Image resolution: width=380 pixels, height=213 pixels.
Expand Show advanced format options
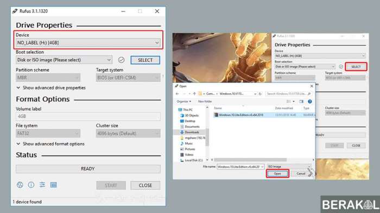[50, 144]
